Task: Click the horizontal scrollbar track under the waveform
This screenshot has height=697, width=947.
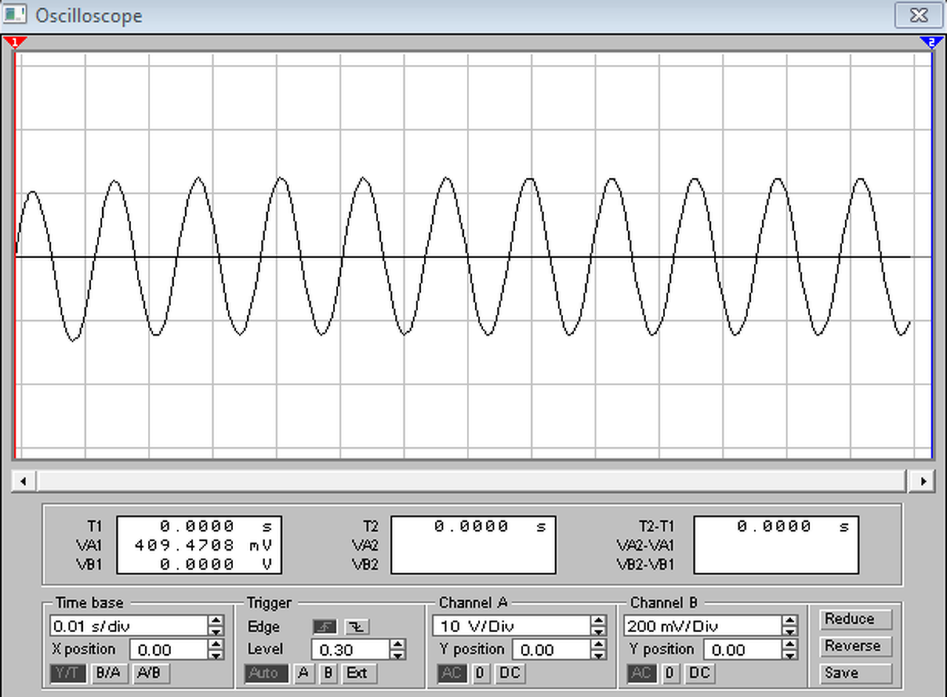Action: tap(473, 481)
